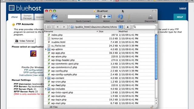Sort by the Modified column header
The height and width of the screenshot is (109, 194).
pos(136,31)
